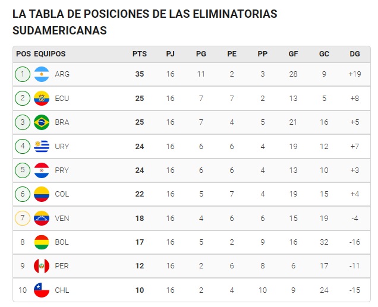Viewport: 378px width, 307px height.
Task: Click the PTS column header
Action: [140, 53]
